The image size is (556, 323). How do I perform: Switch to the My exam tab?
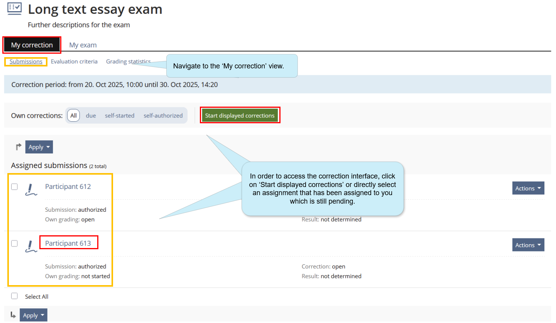[83, 45]
